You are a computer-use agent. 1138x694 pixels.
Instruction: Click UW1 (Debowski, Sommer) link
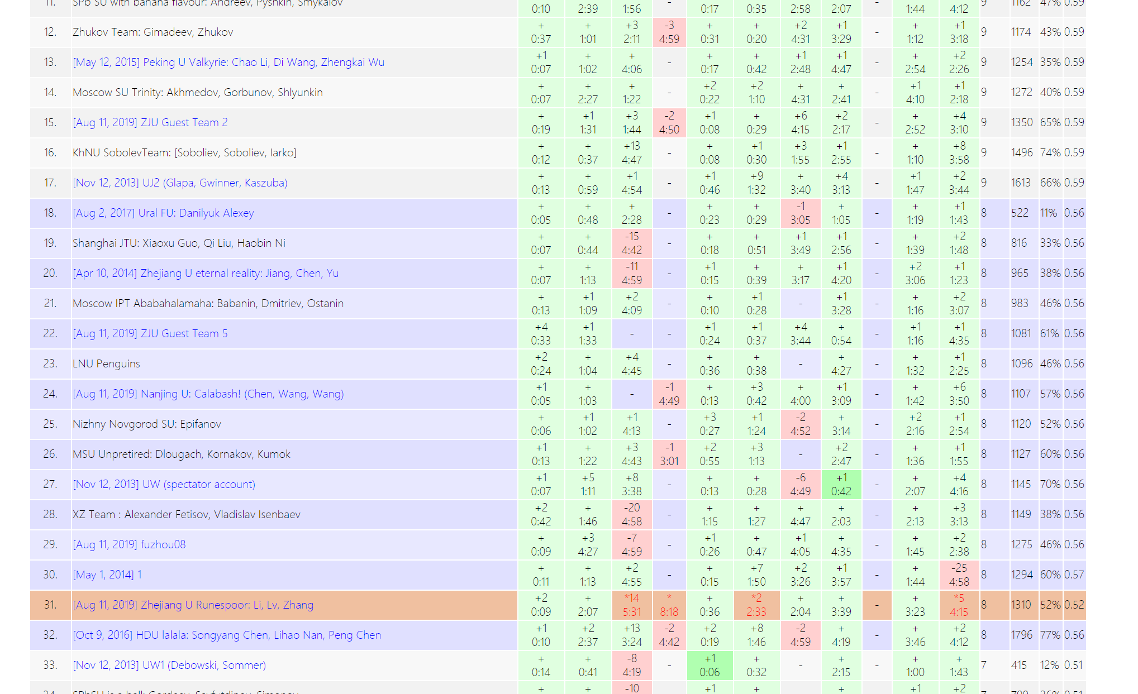point(169,665)
